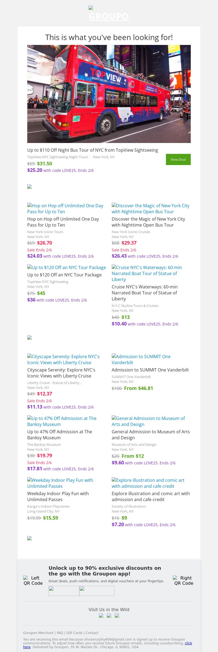
Task: Open the middle social icon under Visit Us
Action: pyautogui.click(x=109, y=616)
